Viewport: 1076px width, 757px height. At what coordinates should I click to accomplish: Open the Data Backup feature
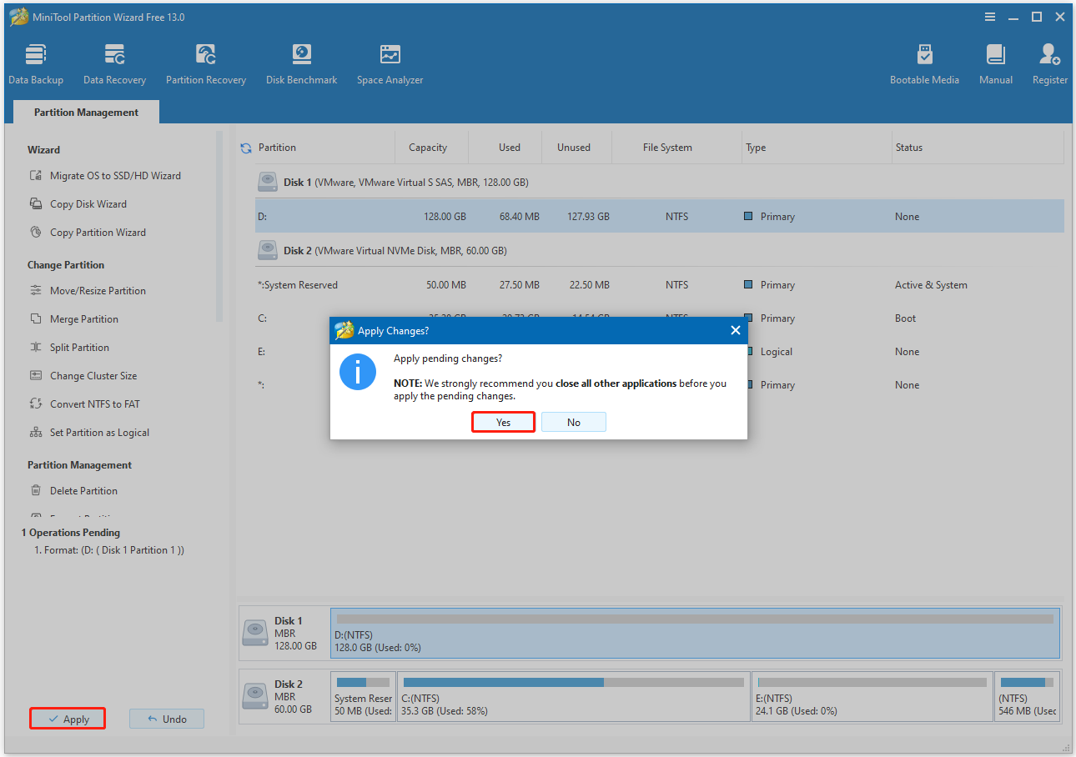36,63
